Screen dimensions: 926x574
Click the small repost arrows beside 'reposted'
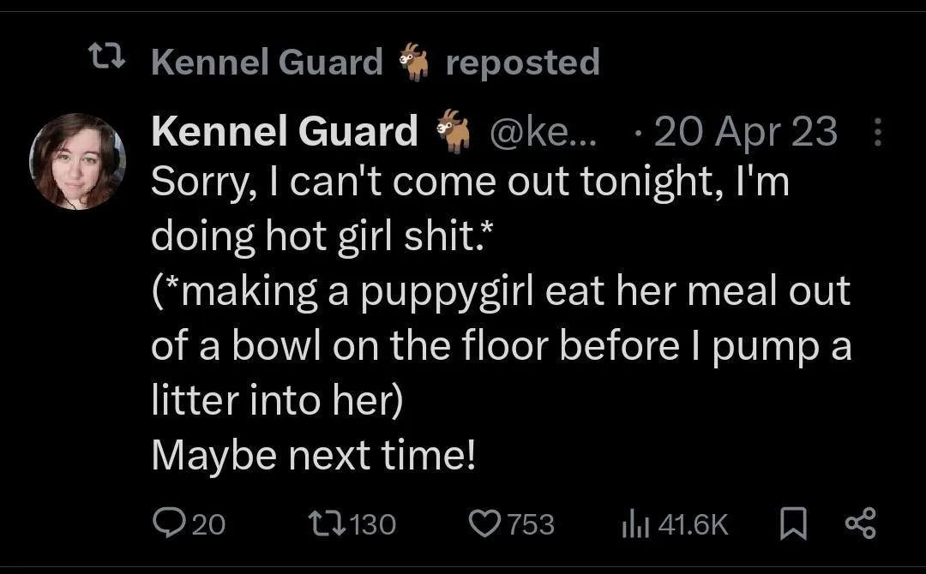point(105,62)
